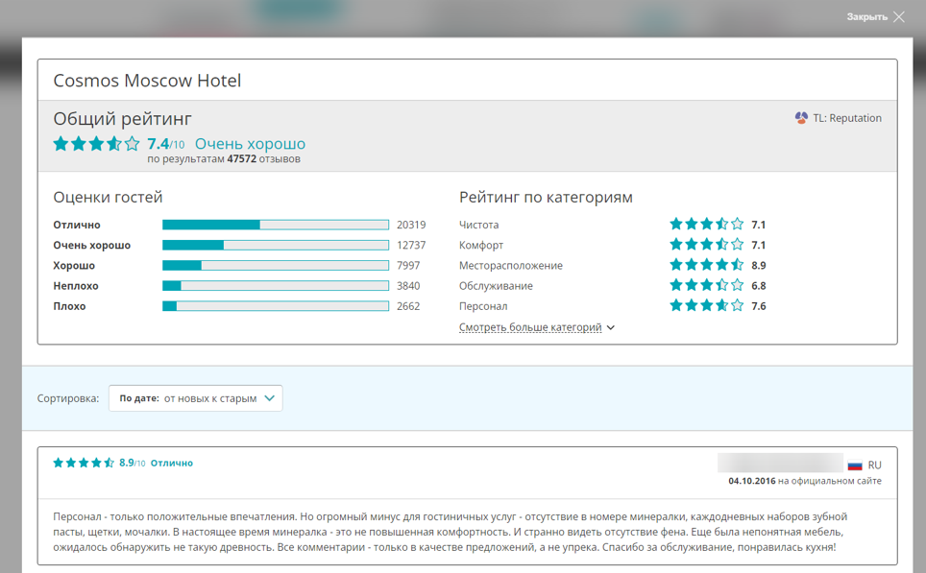Click the review text about Персонал
The image size is (926, 573).
450,532
